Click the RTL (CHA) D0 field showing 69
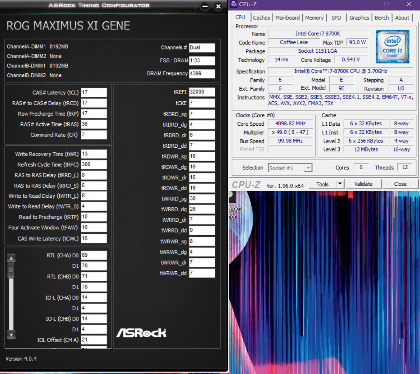The height and width of the screenshot is (374, 420). pyautogui.click(x=94, y=255)
